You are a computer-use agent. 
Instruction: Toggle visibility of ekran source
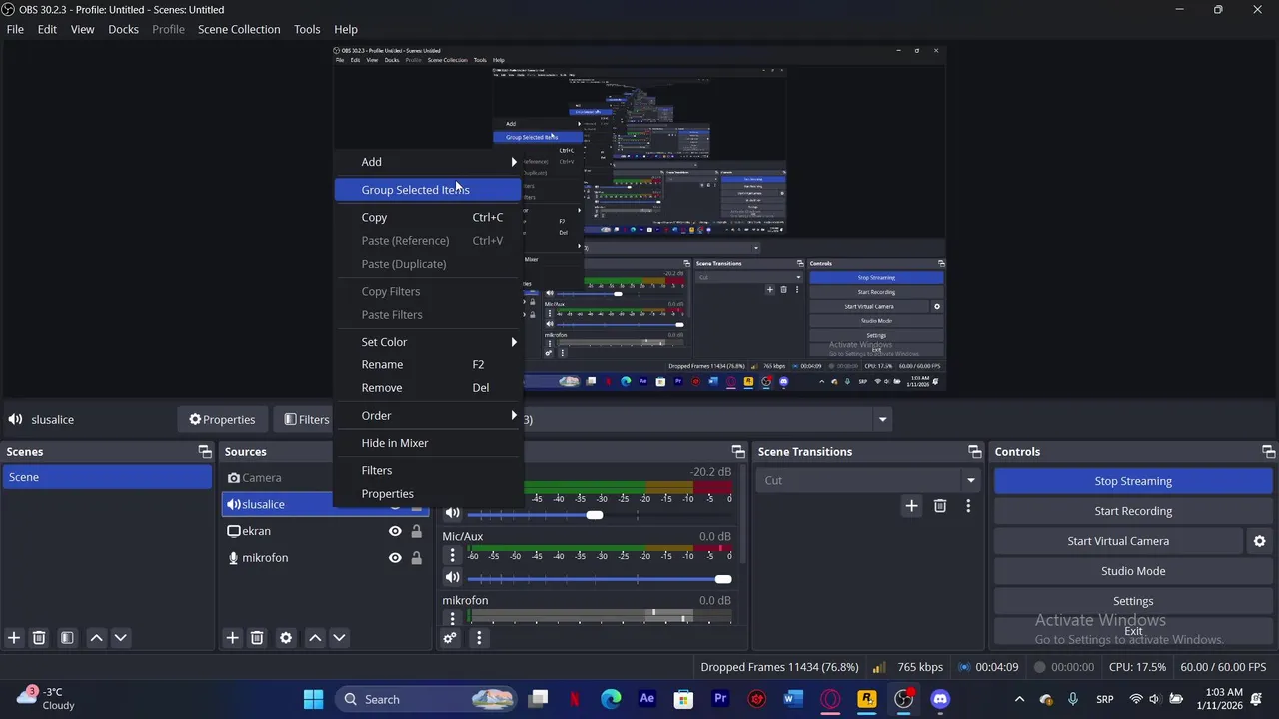395,531
